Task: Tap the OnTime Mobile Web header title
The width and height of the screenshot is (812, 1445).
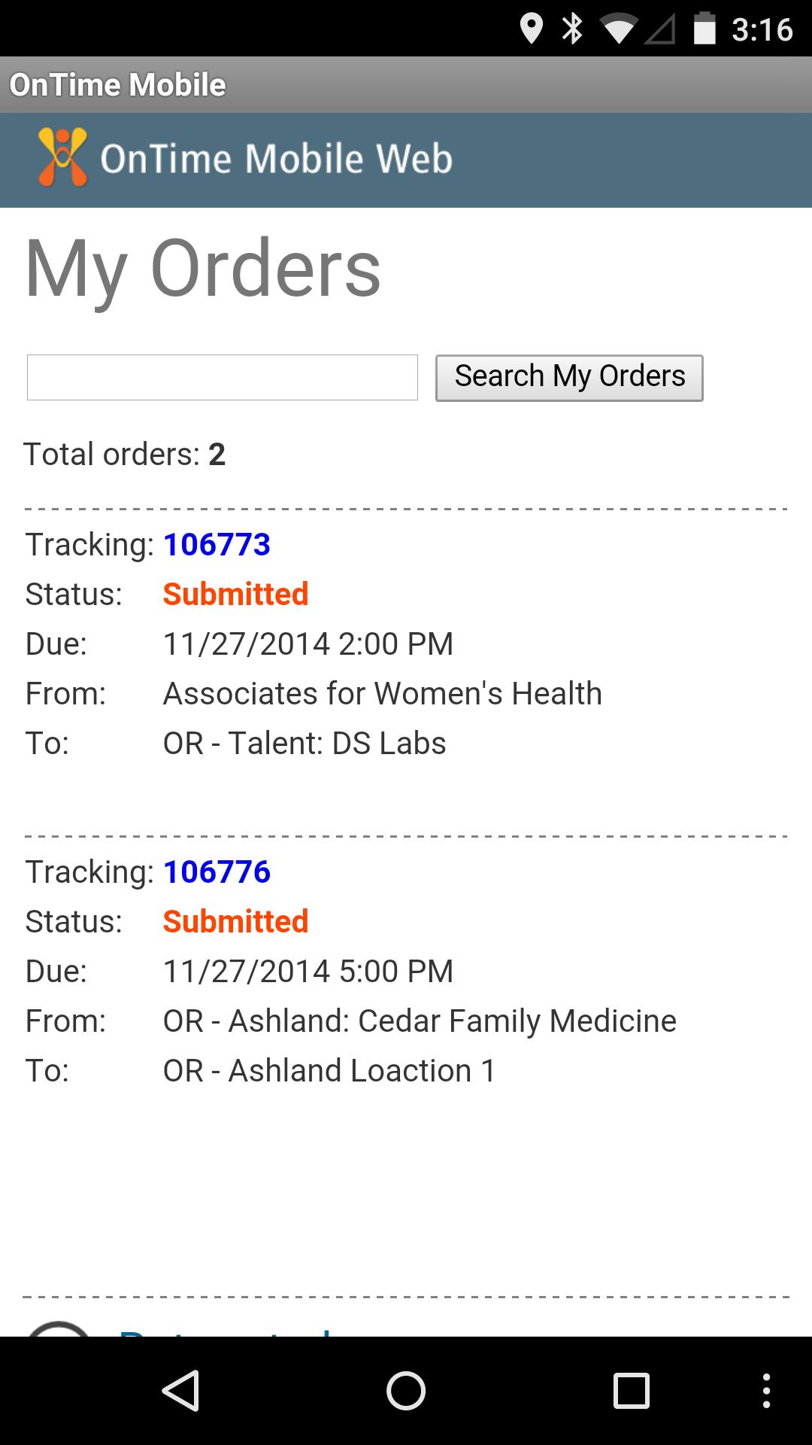Action: pyautogui.click(x=277, y=159)
